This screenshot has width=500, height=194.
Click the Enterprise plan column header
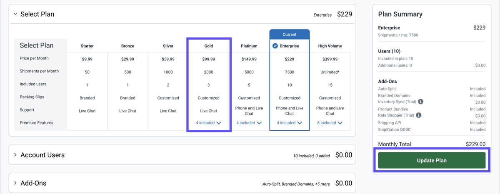(289, 46)
